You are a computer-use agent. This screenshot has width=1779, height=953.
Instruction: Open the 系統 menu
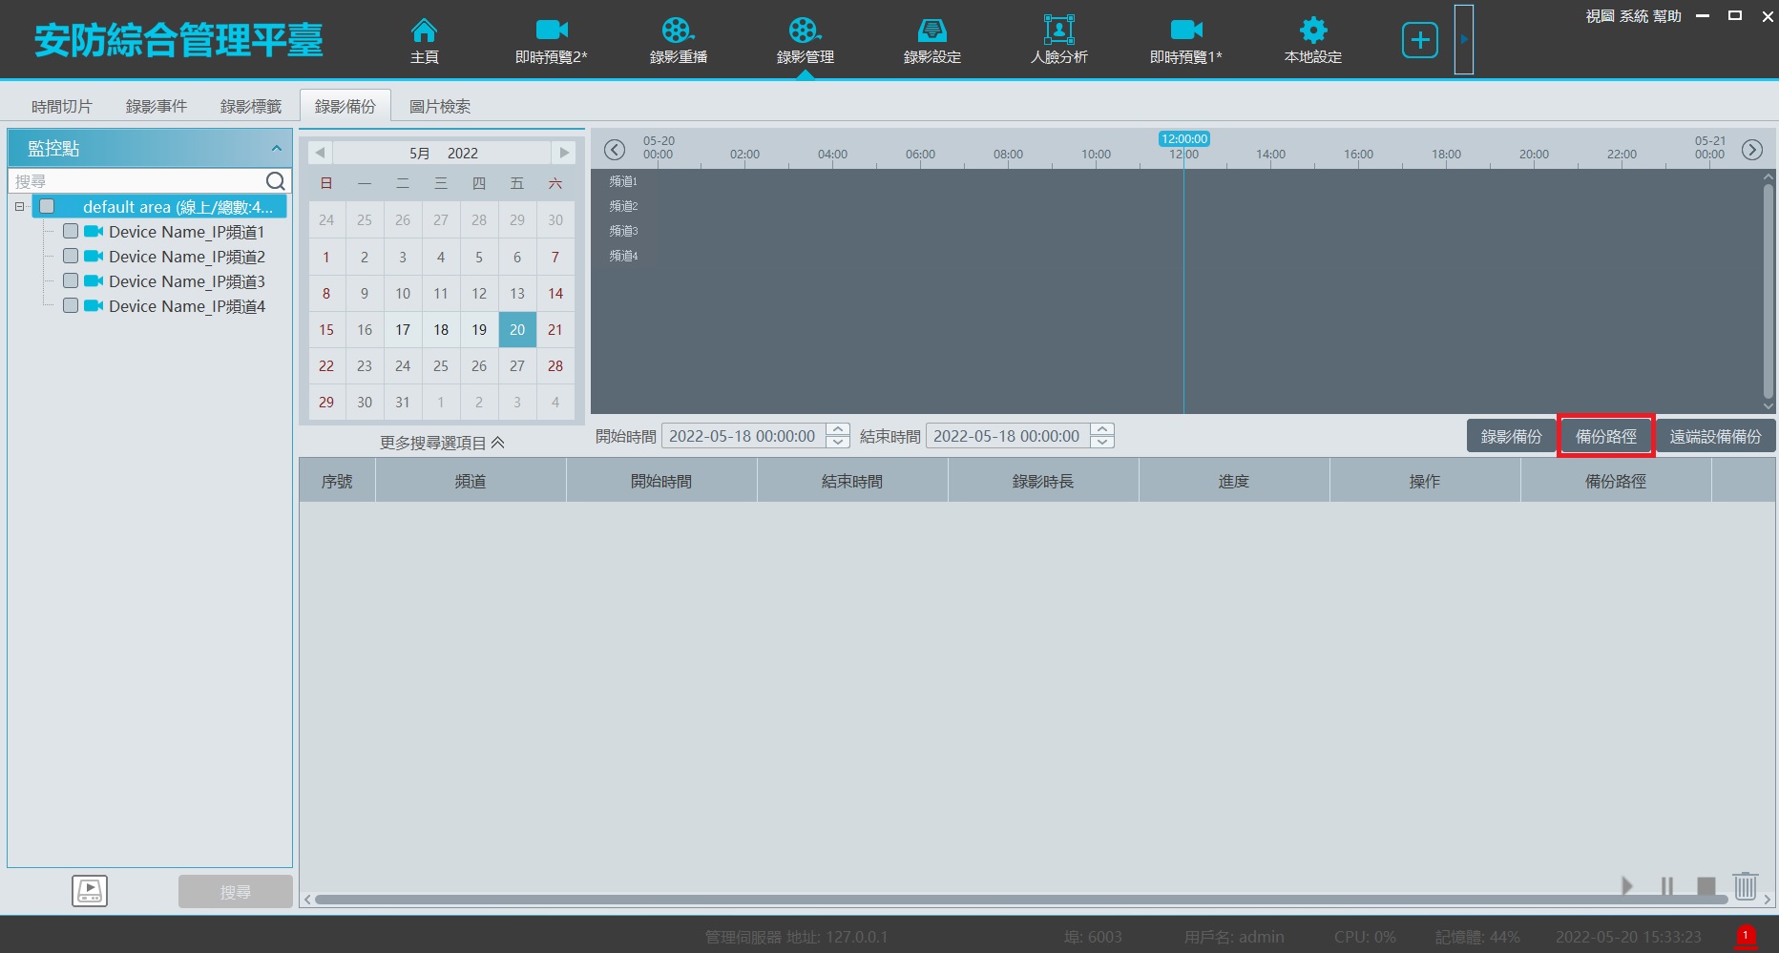(1634, 16)
